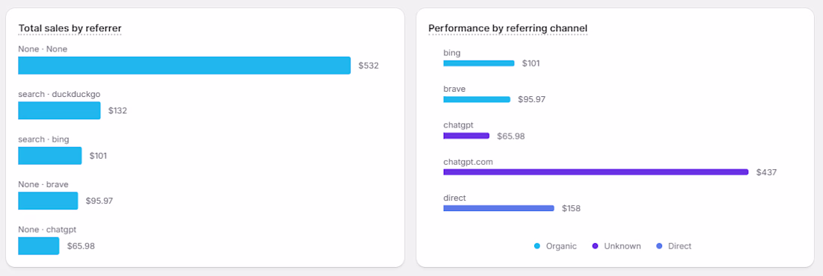Select the bing channel performance bar

pyautogui.click(x=479, y=63)
